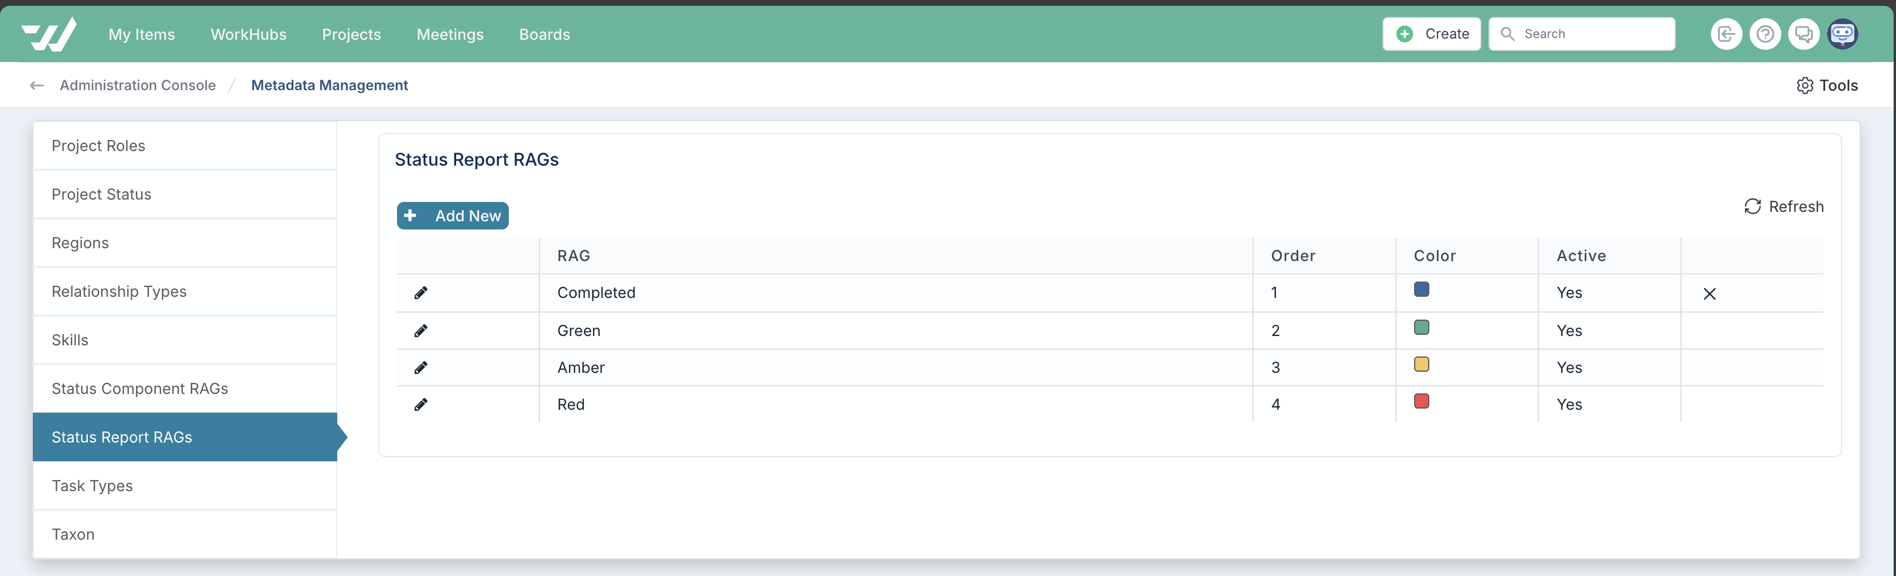This screenshot has height=576, width=1896.
Task: Open the Projects menu
Action: (x=351, y=34)
